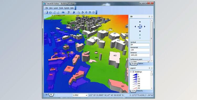197x100 pixels.
Task: Toggle the Buildings layer checkbox
Action: [133, 72]
